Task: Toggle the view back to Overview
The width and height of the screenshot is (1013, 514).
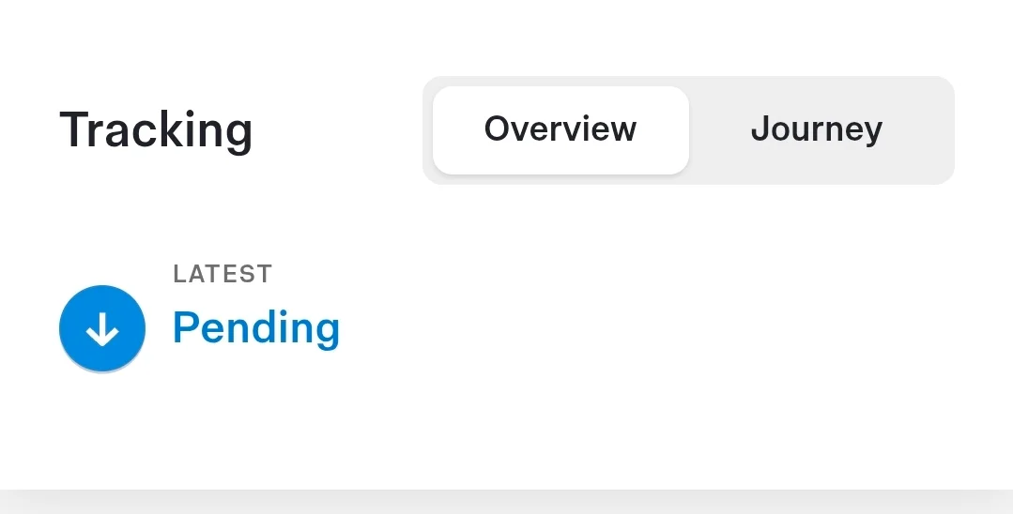Action: coord(560,129)
